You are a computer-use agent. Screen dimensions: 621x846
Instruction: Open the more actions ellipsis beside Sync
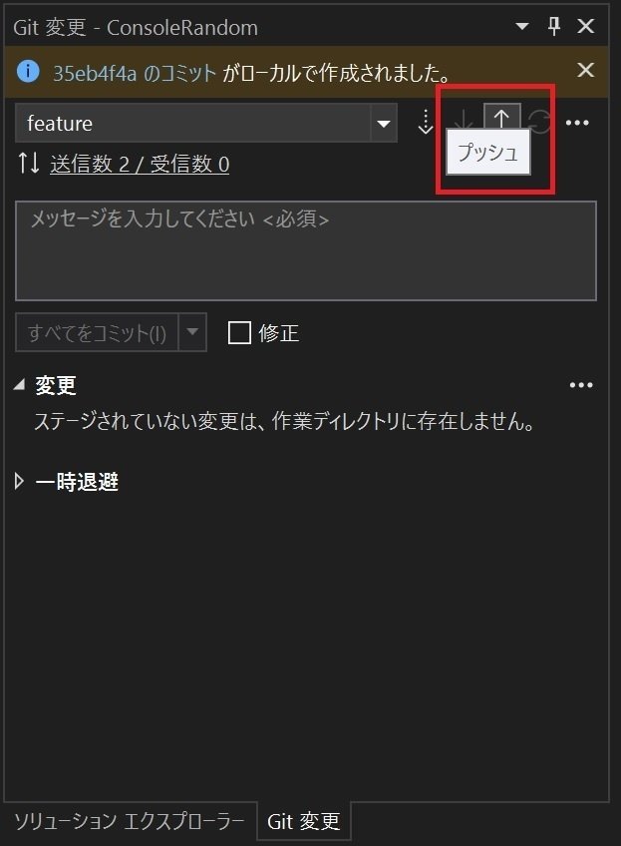click(x=577, y=123)
